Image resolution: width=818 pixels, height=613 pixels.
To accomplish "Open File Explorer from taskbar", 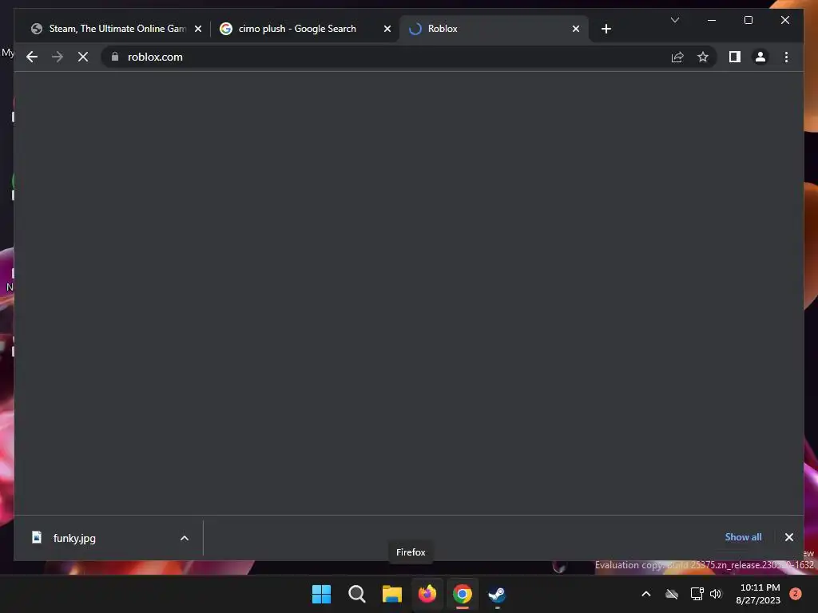I will coord(391,594).
